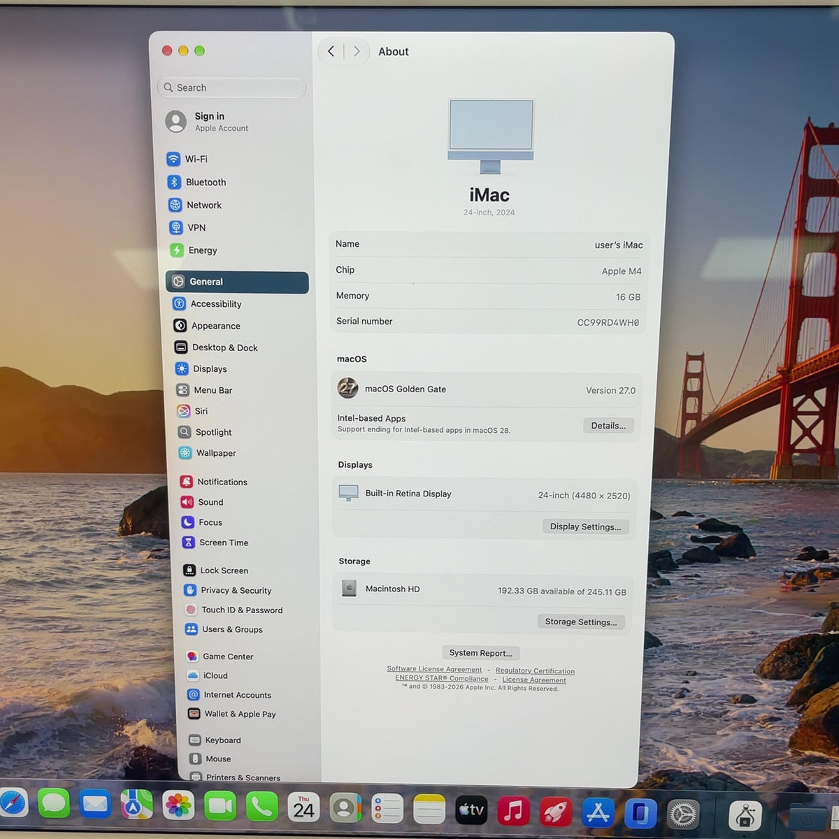This screenshot has width=839, height=839.
Task: Click the Details... button for Intel-based Apps
Action: (x=608, y=425)
